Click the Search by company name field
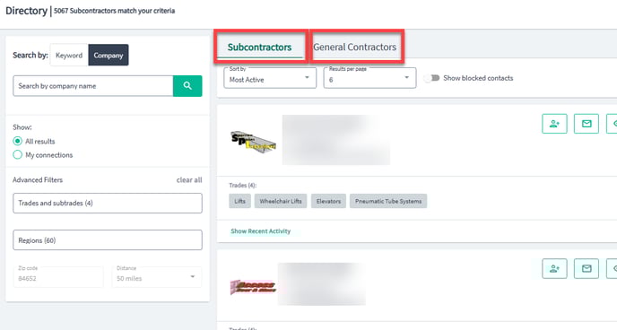 point(93,86)
